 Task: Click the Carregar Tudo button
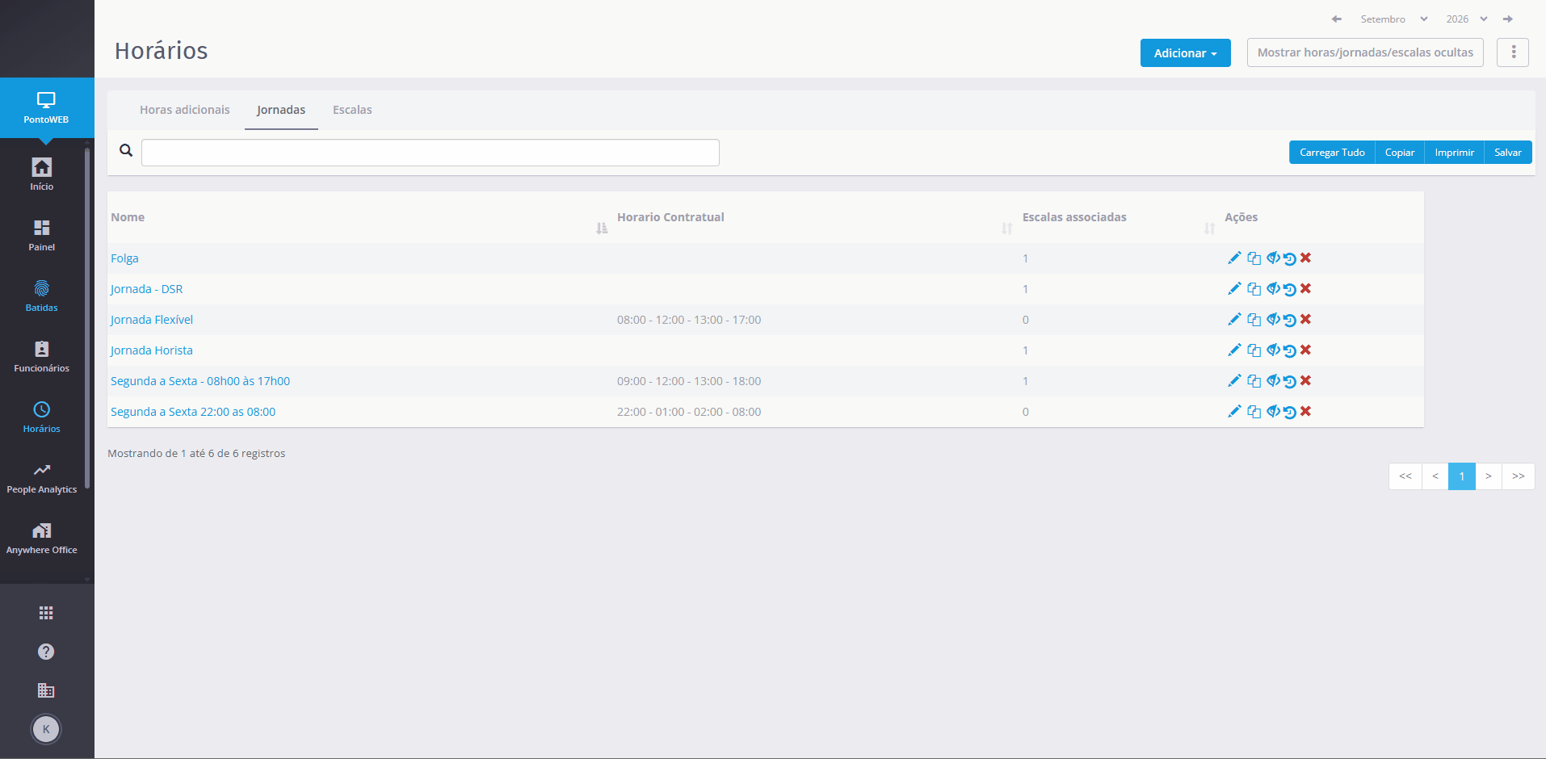(x=1332, y=152)
